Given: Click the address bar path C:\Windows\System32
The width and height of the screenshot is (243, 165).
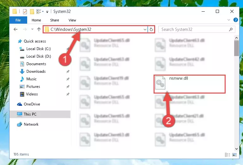Looking at the screenshot, I should click(71, 29).
